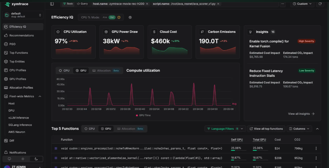Click the Cloud Cost $460k card

tap(169, 42)
